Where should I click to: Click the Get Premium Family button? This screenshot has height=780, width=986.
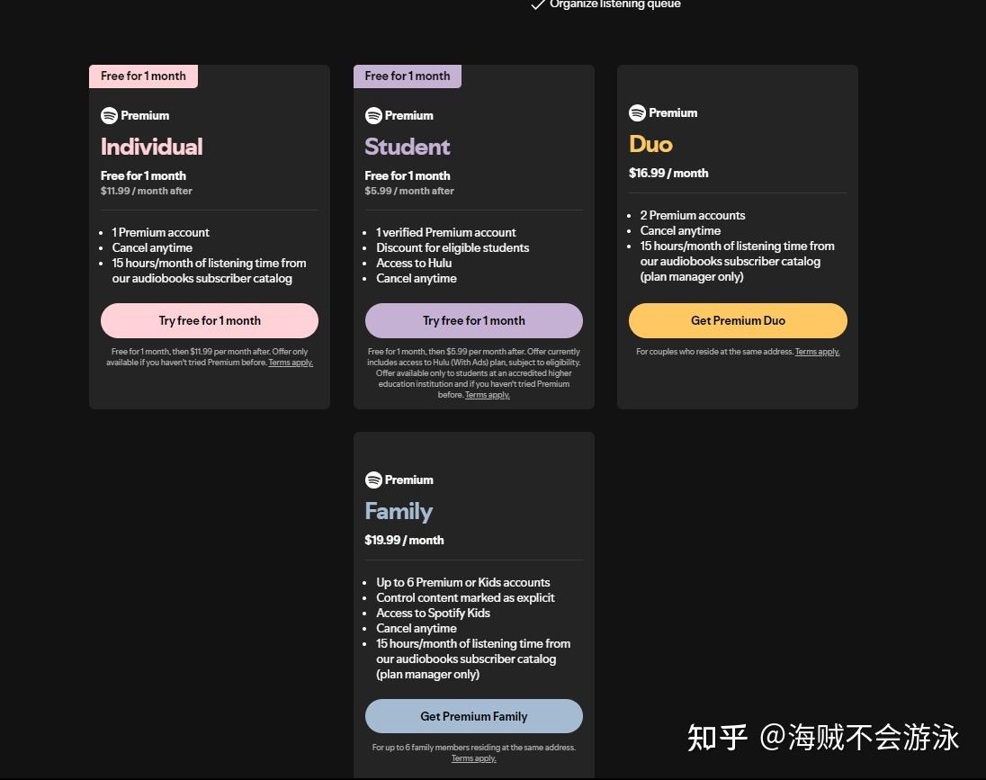(473, 716)
